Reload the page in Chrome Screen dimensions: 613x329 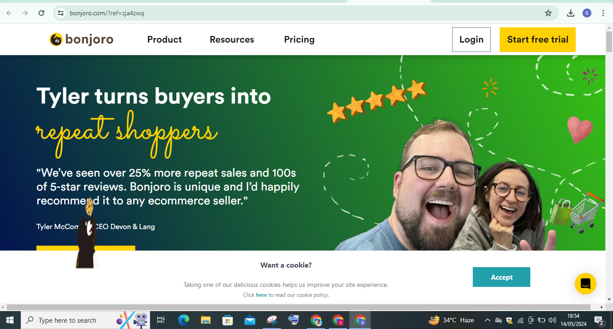[x=41, y=13]
